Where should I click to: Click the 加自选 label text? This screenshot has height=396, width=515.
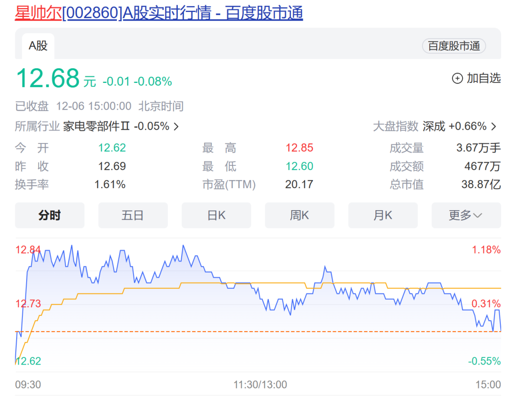(x=484, y=78)
